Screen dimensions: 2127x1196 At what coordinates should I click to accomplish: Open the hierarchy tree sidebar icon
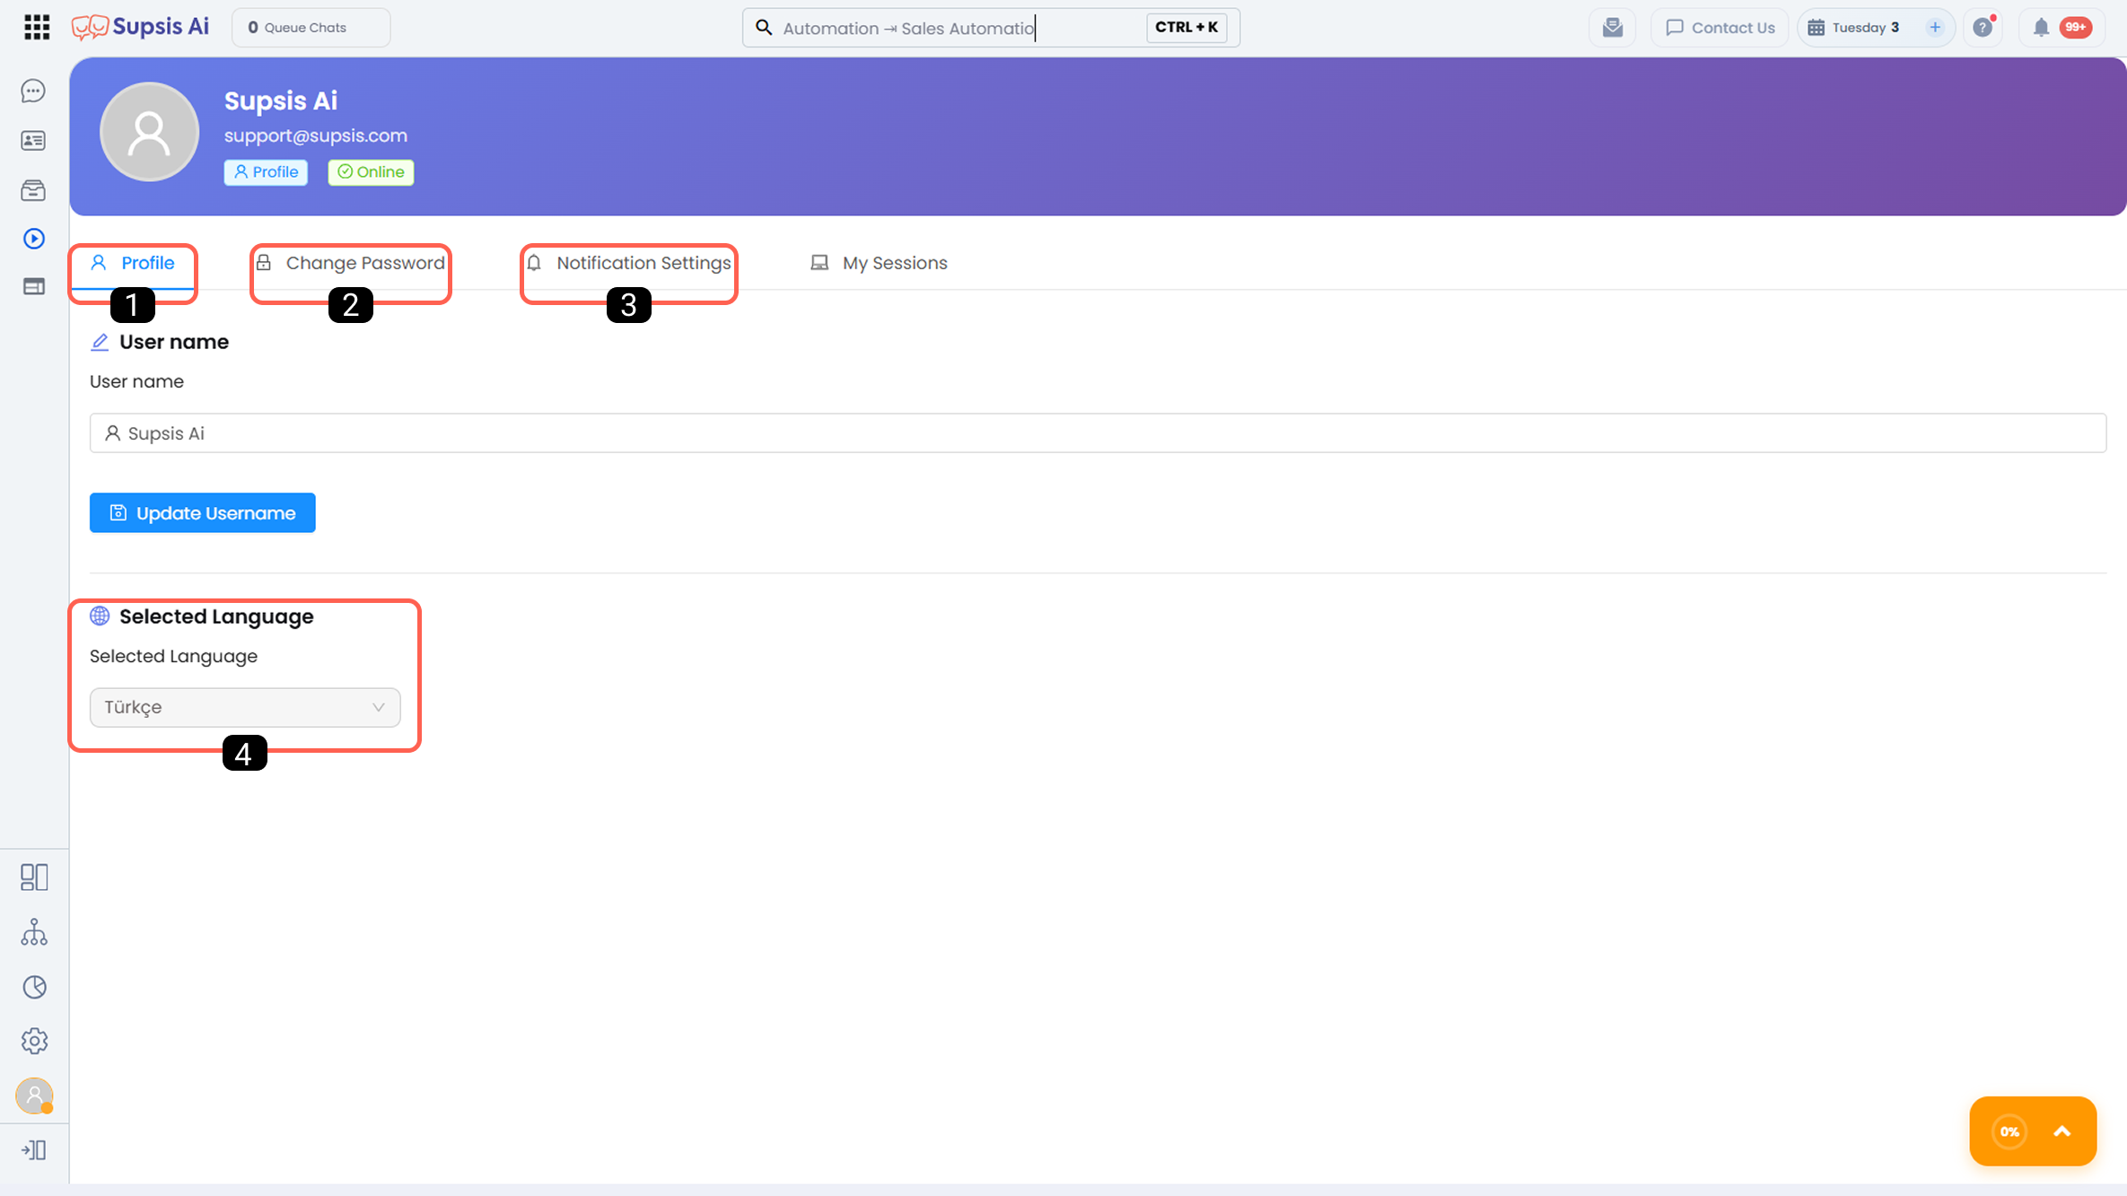click(x=34, y=932)
